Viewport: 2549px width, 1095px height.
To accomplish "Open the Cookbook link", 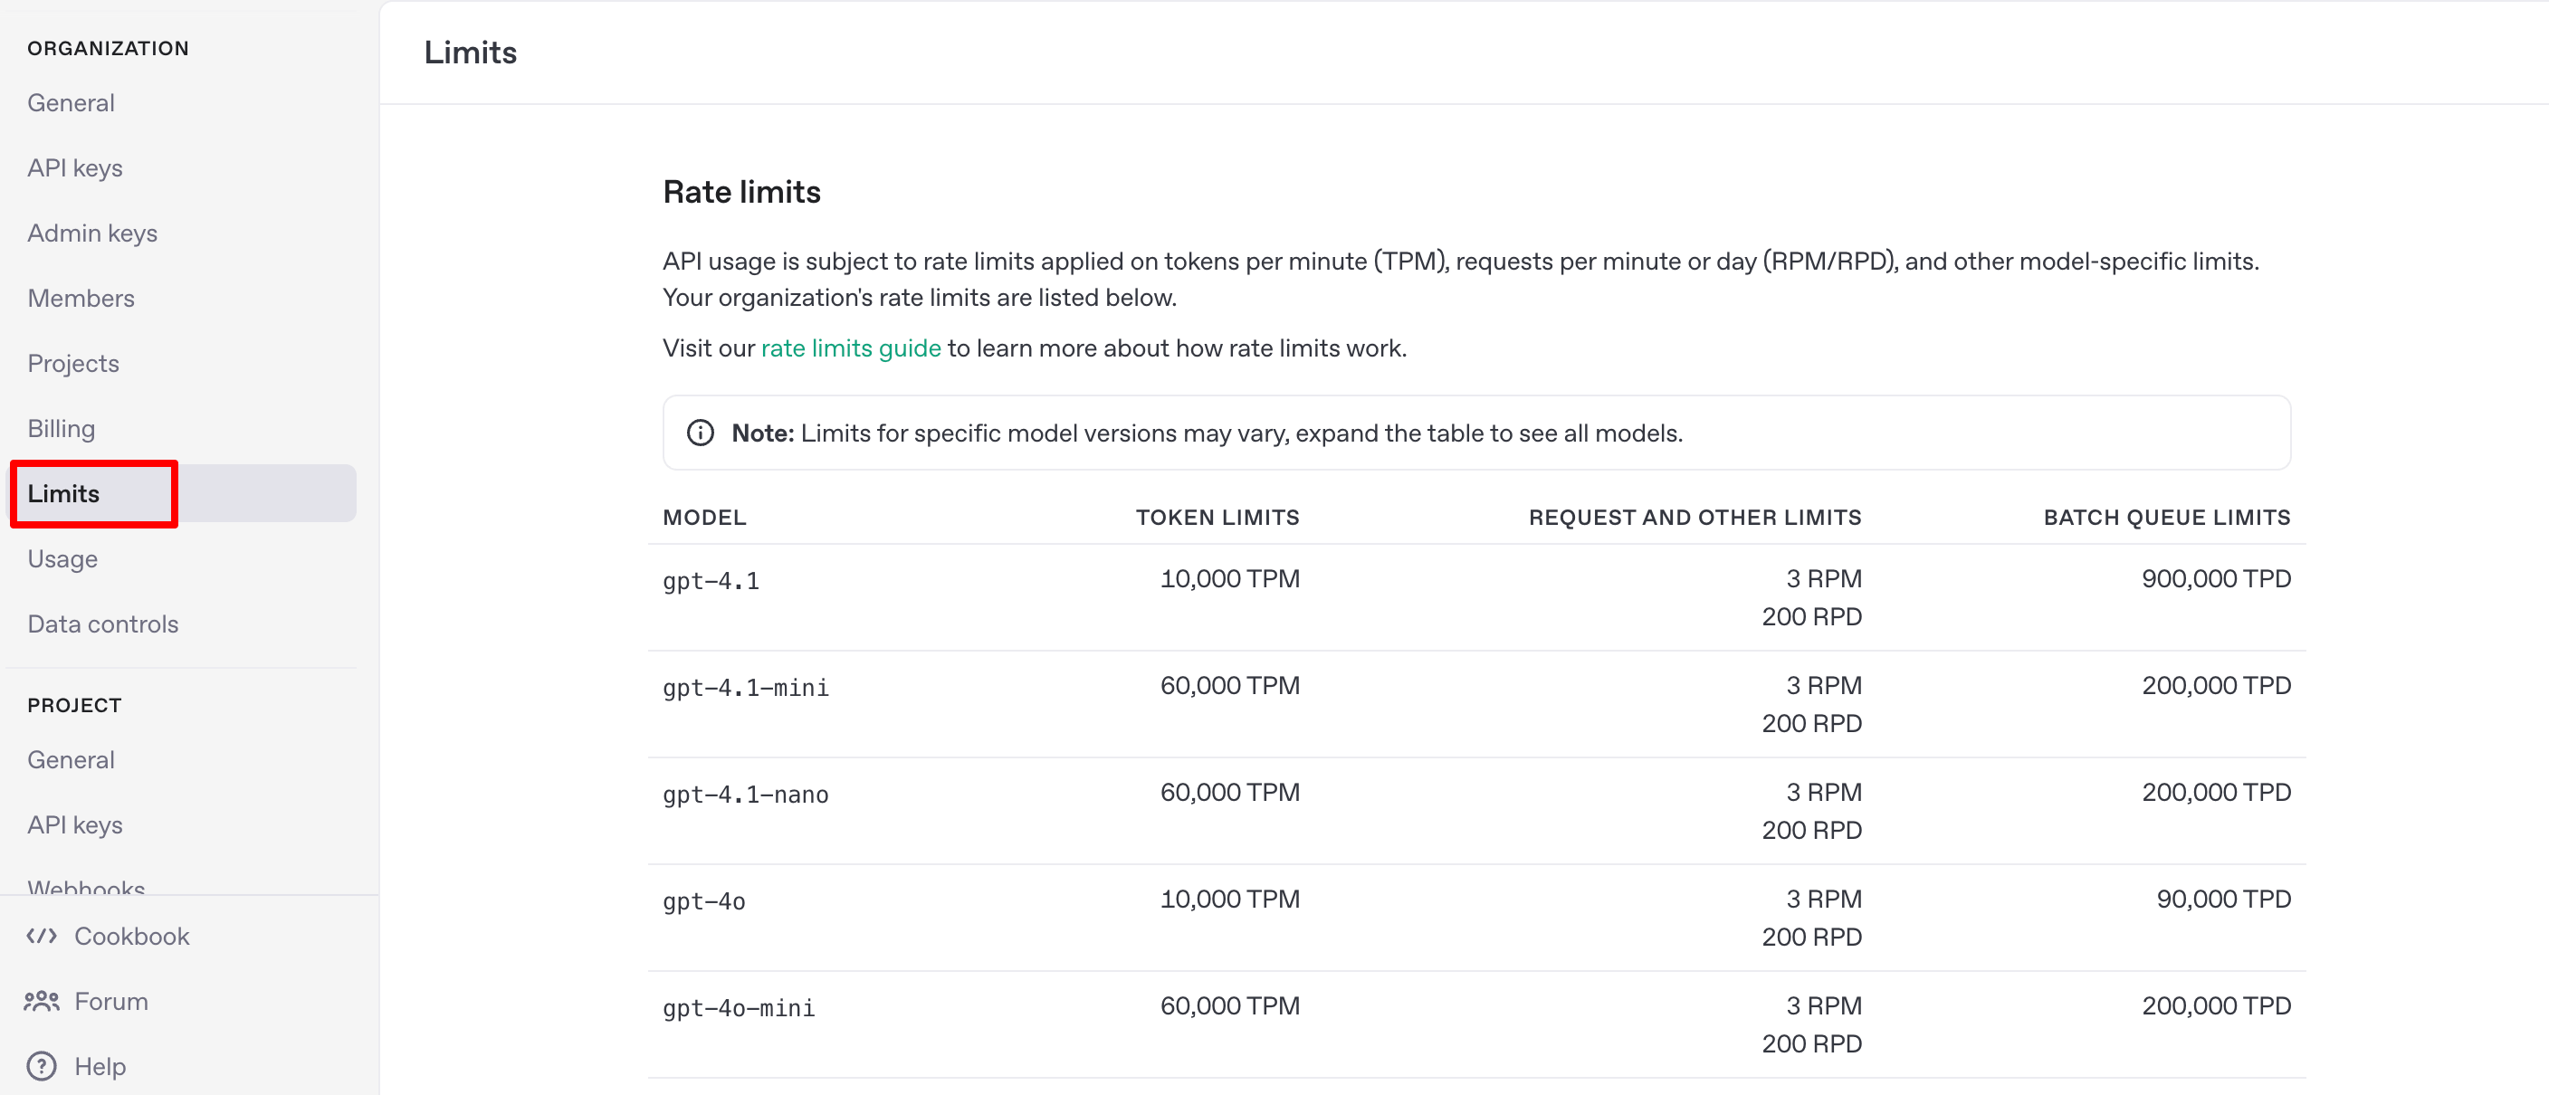I will [x=131, y=936].
